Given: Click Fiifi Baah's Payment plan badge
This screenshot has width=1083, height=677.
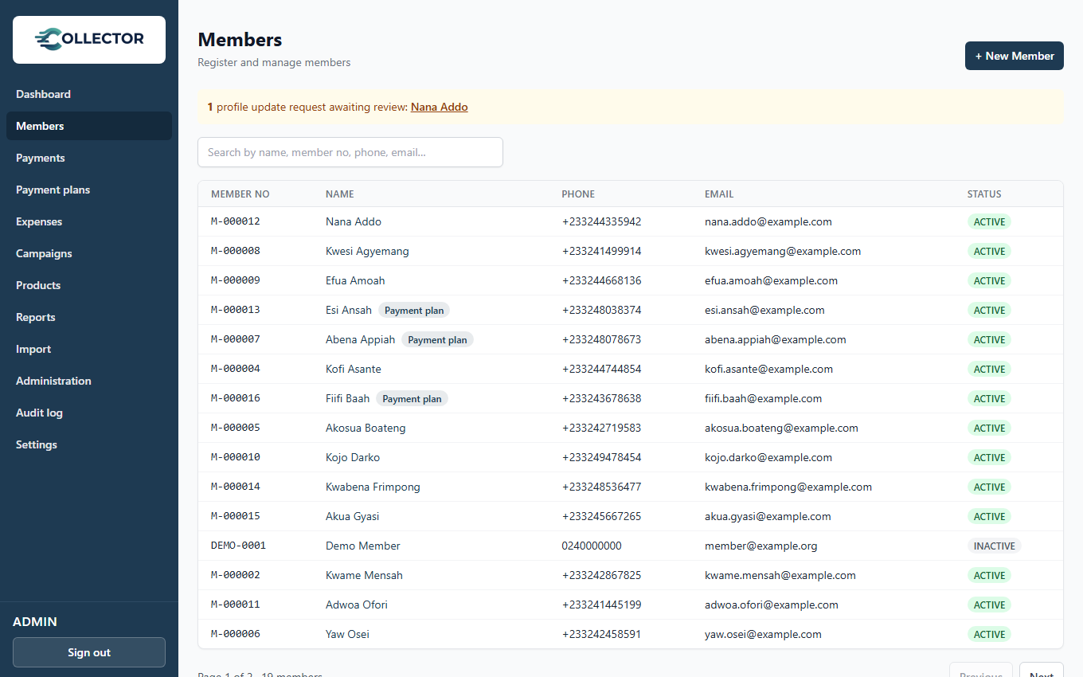Looking at the screenshot, I should [x=412, y=399].
